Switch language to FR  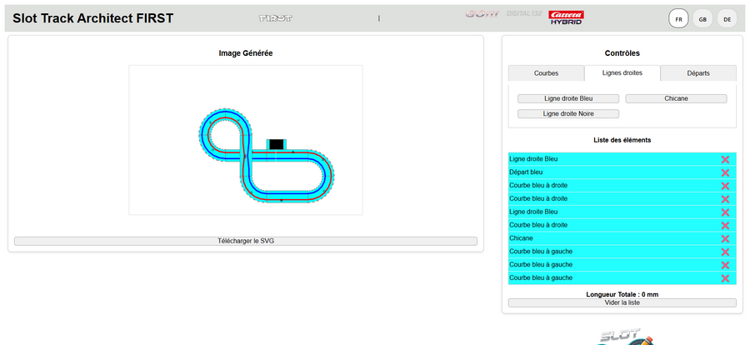coord(678,19)
